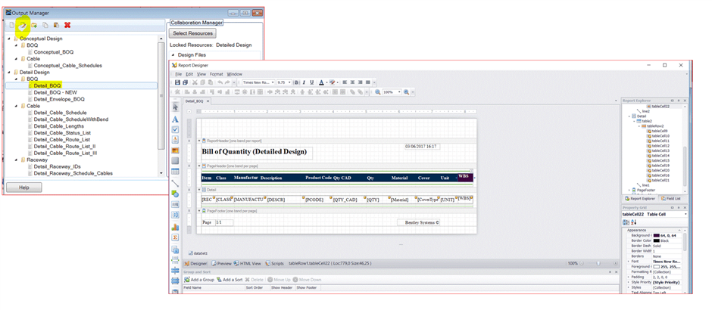The width and height of the screenshot is (712, 310).
Task: Click the save icon in Report Designer toolbar
Action: pos(177,82)
